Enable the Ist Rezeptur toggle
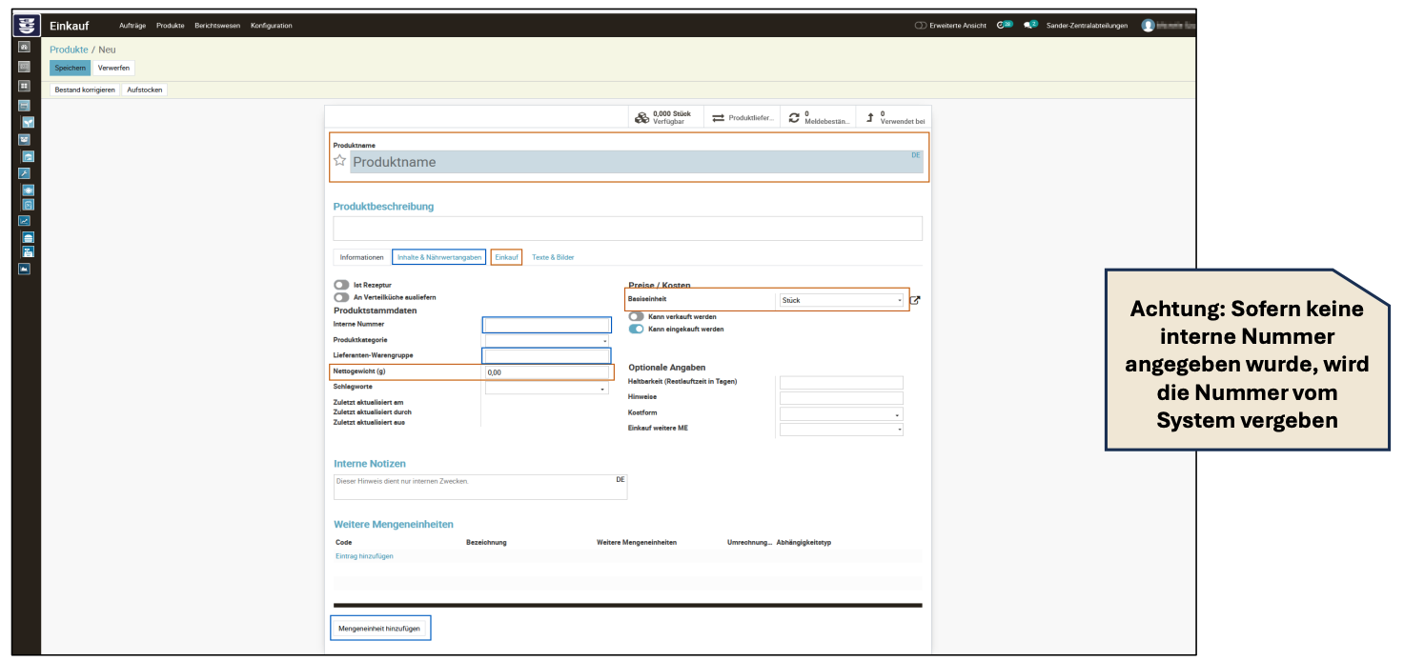 pyautogui.click(x=341, y=285)
